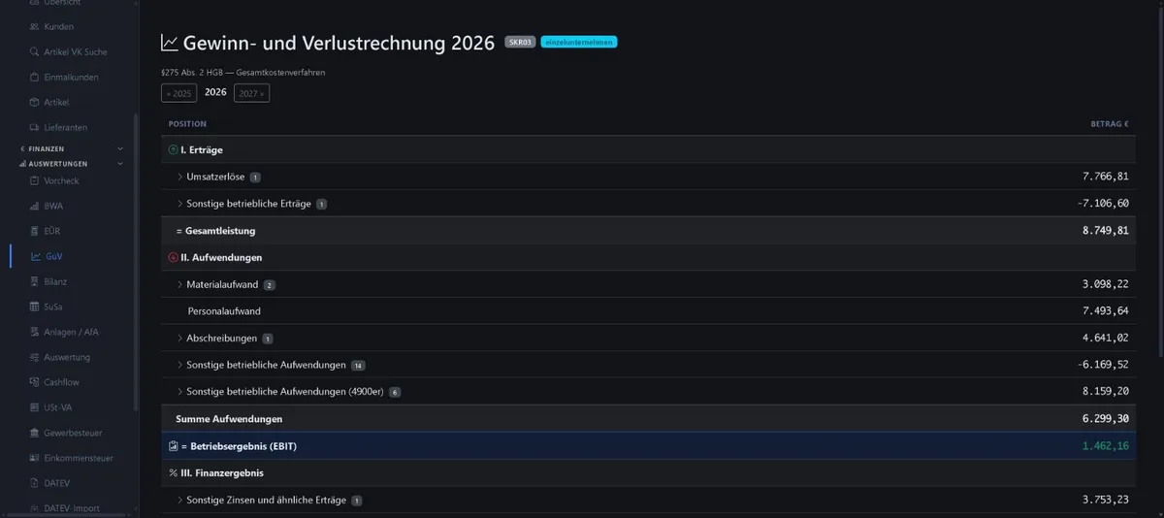This screenshot has height=518, width=1164.
Task: Expand the Abschreibungen row
Action: [179, 339]
